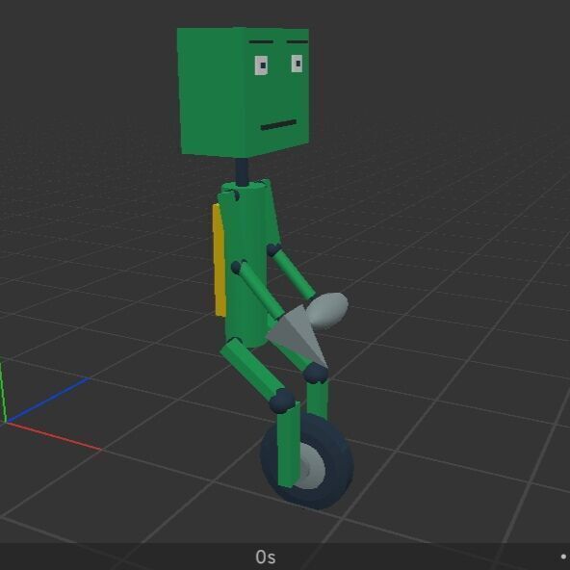Click the 0s timeline time label
Image resolution: width=570 pixels, height=570 pixels.
pyautogui.click(x=266, y=557)
